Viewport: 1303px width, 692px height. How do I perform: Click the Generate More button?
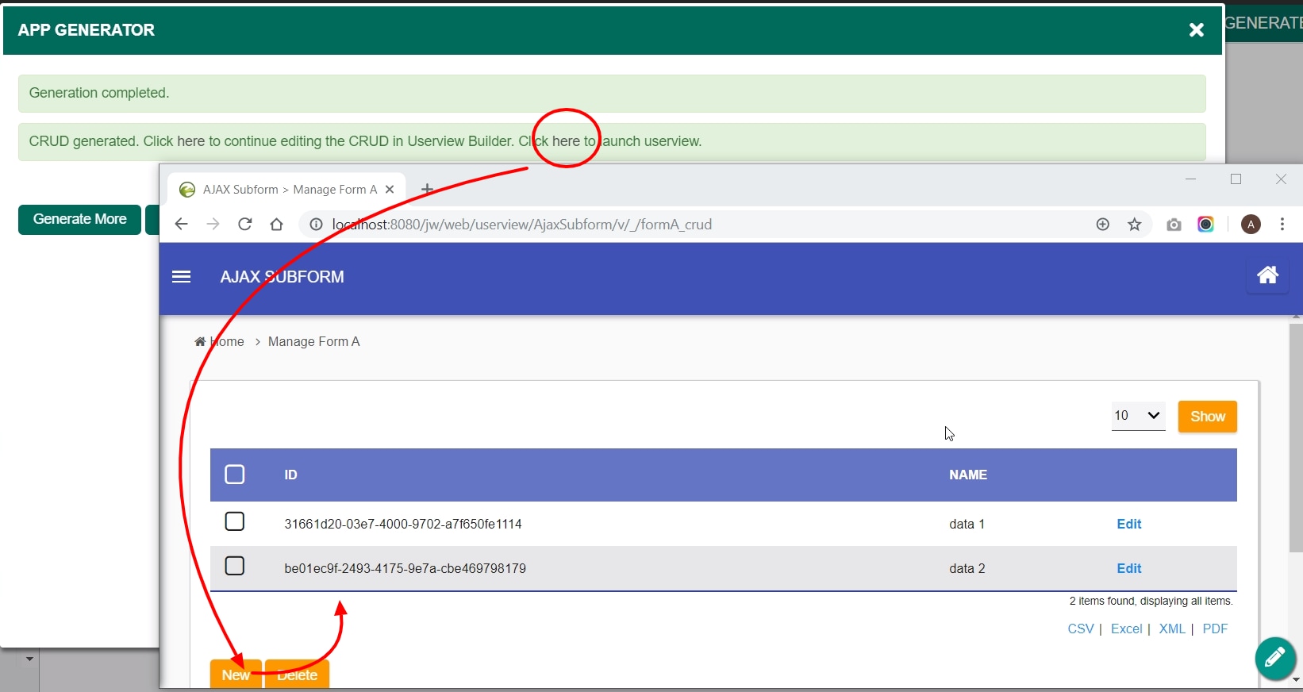[x=79, y=219]
